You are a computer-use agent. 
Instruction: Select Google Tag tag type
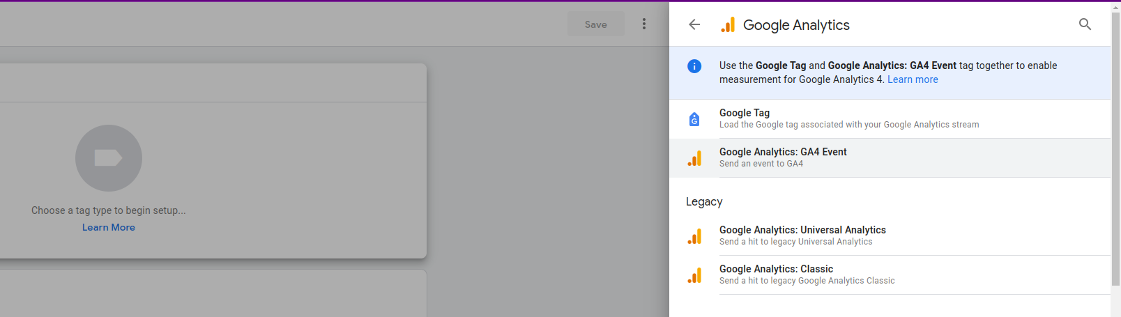[890, 119]
